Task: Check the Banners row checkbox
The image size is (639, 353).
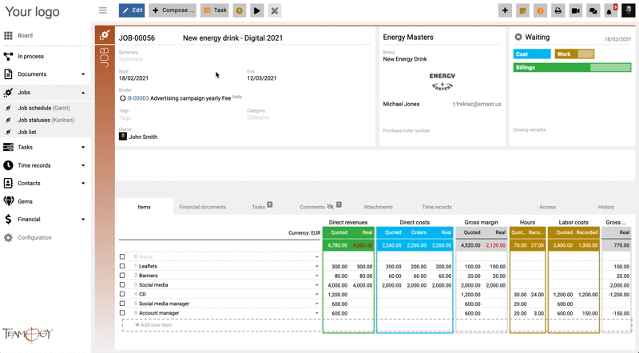Action: [122, 276]
